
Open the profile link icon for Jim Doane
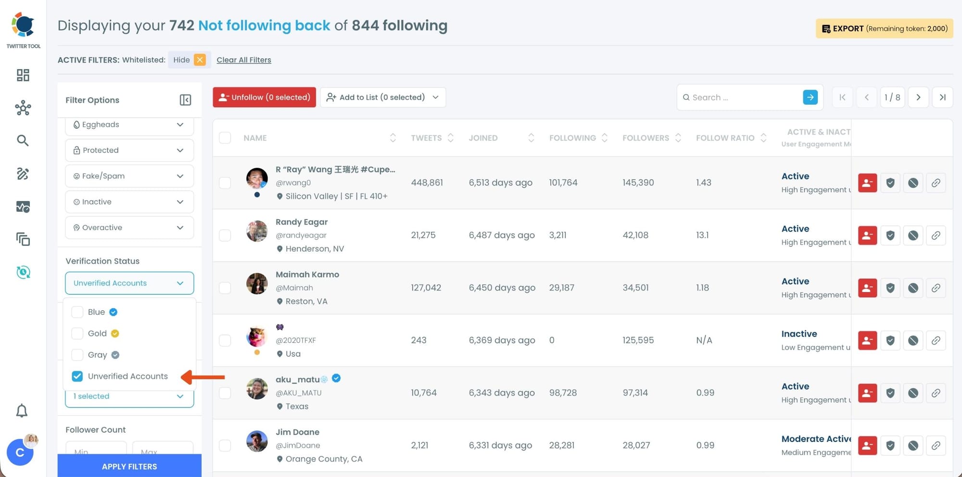pyautogui.click(x=936, y=446)
